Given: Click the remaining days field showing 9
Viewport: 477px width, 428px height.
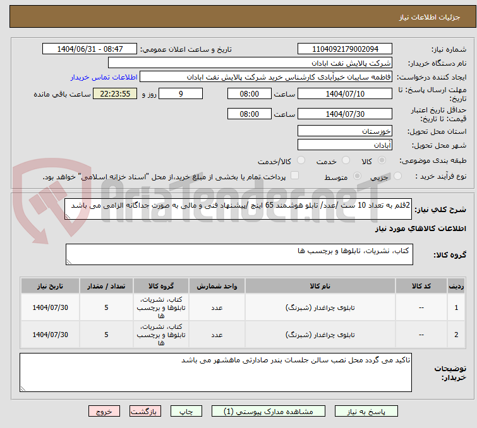Looking at the screenshot, I should (181, 93).
